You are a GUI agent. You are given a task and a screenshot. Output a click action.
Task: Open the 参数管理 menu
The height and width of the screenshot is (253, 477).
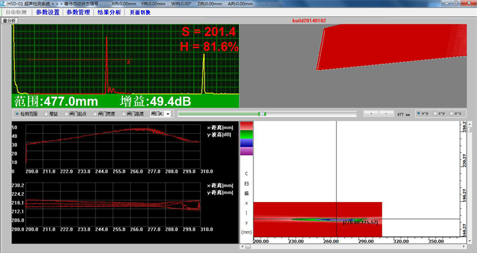(x=78, y=12)
